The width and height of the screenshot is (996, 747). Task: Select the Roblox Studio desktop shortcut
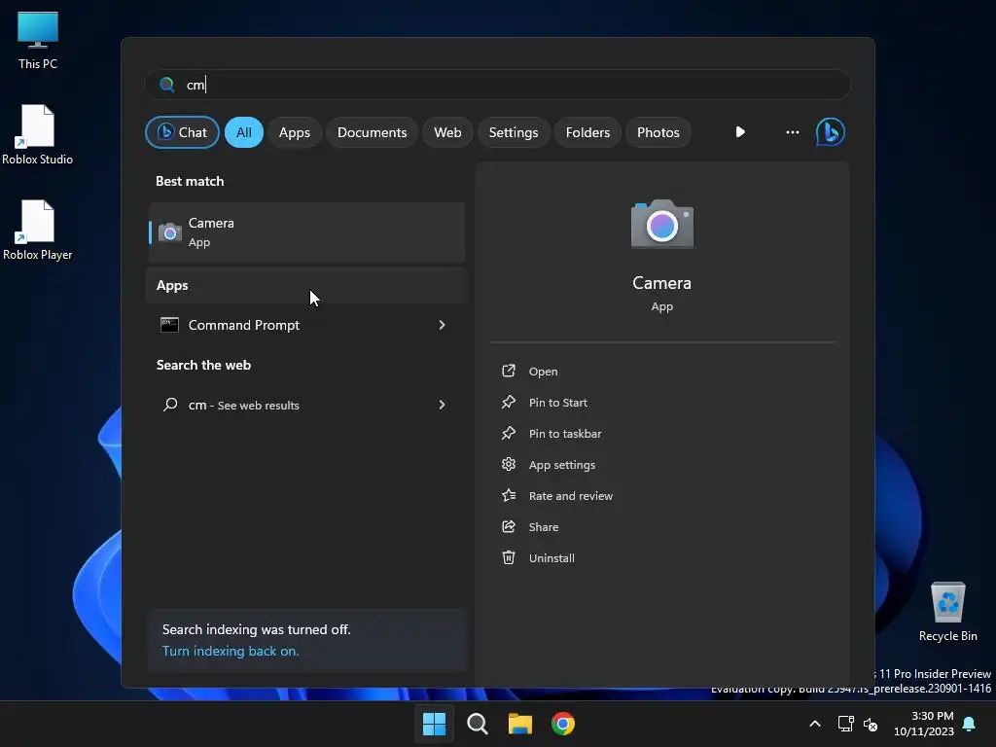click(x=38, y=134)
